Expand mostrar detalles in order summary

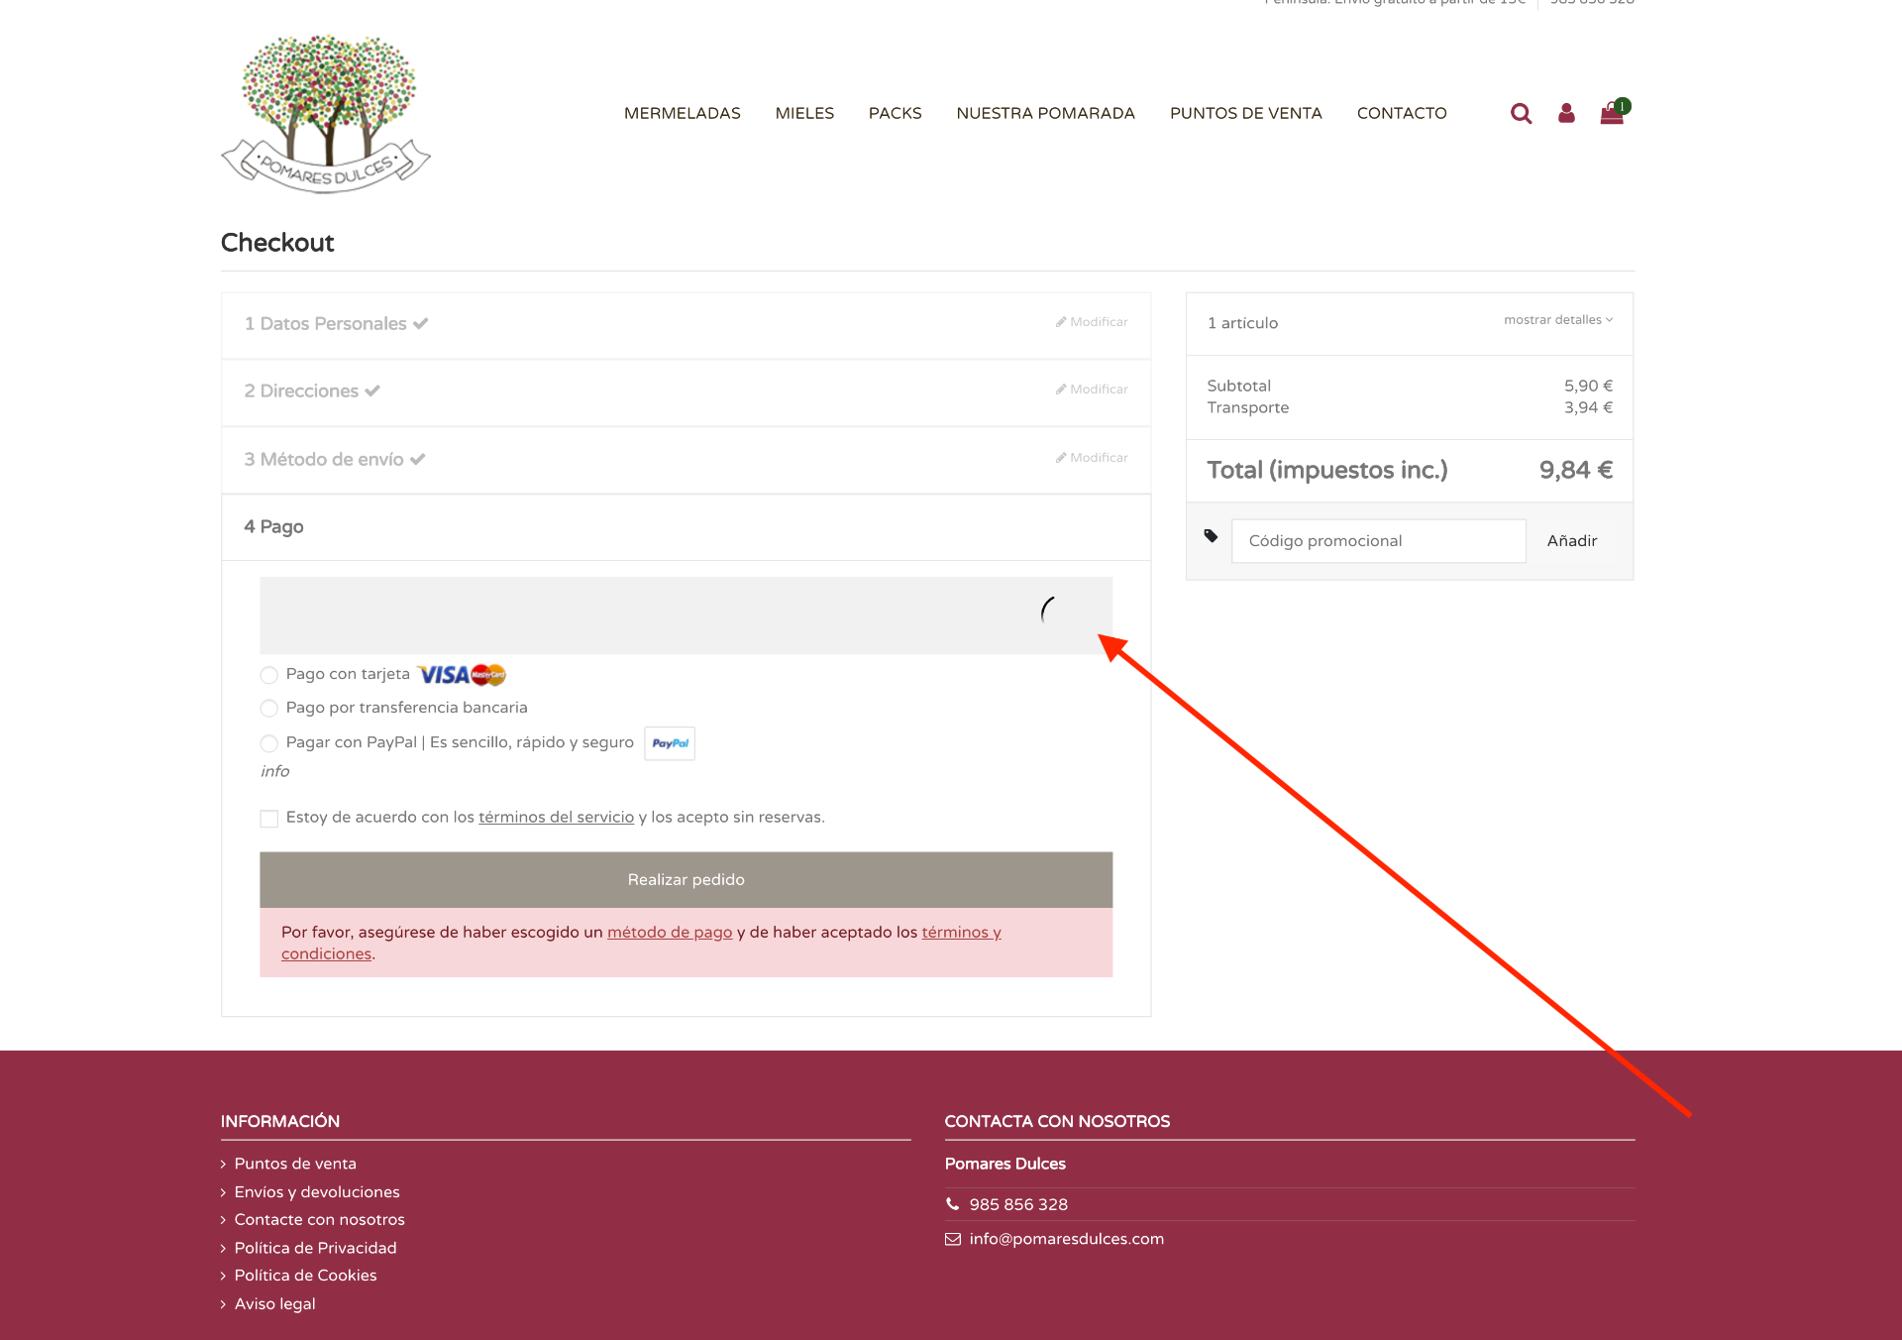point(1557,320)
